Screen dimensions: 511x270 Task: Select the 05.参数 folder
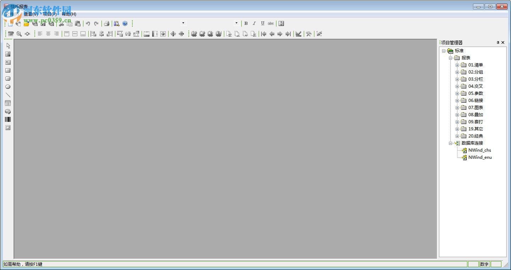tap(476, 93)
